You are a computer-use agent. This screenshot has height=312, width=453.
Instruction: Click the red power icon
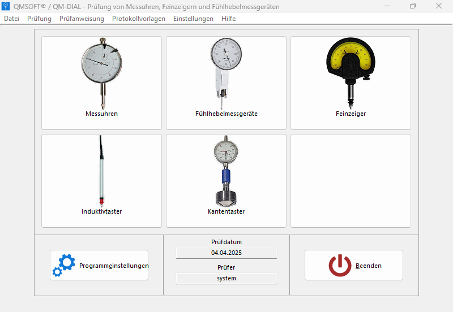(340, 265)
